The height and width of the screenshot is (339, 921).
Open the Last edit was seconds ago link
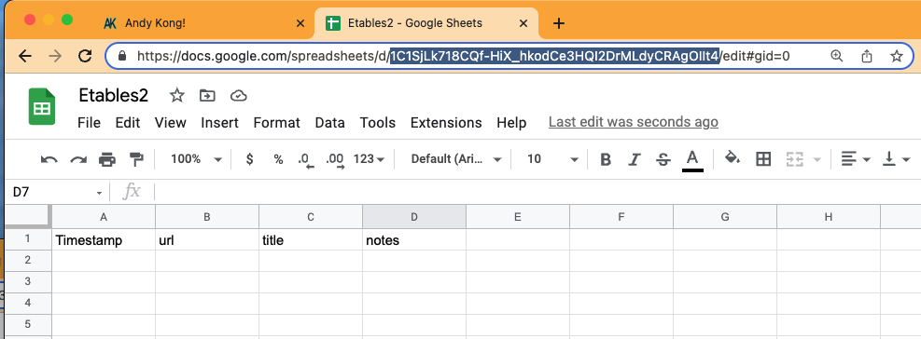pyautogui.click(x=634, y=122)
